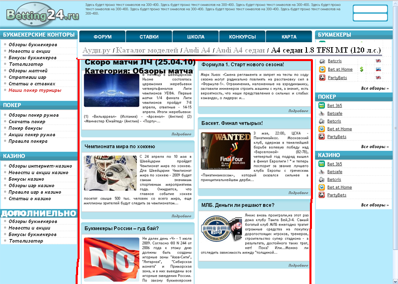Click Betsafe icon in Покер section
Screen dimensions: 398x284
click(x=321, y=113)
